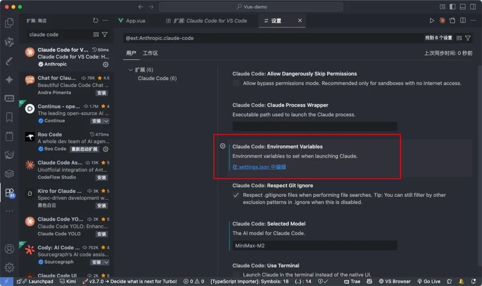Collapse the 扩展 (6) tree section
This screenshot has height=286, width=482.
[x=131, y=70]
